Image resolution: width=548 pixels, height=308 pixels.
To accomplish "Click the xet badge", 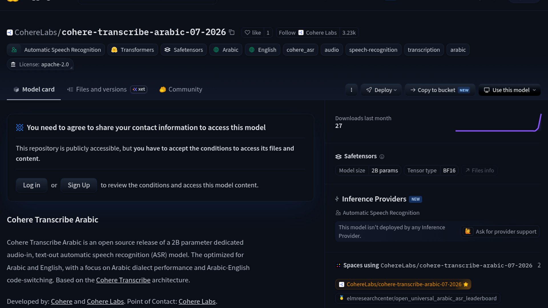I will tap(139, 90).
